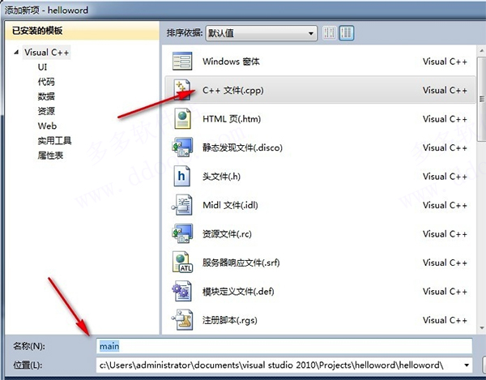Click Visual C++ type in 头文件(.h) row
This screenshot has height=380, width=486.
pyautogui.click(x=445, y=177)
